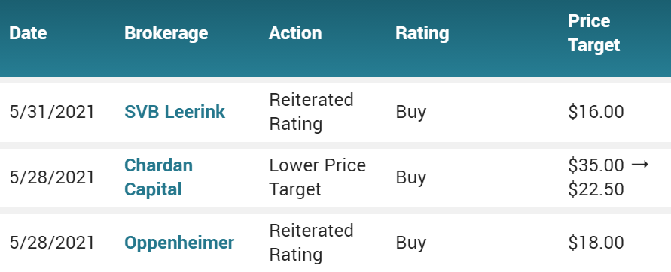Screen dimensions: 671x272
Task: Select the Oppenheimer 5/28/2021 date cell
Action: pyautogui.click(x=51, y=243)
